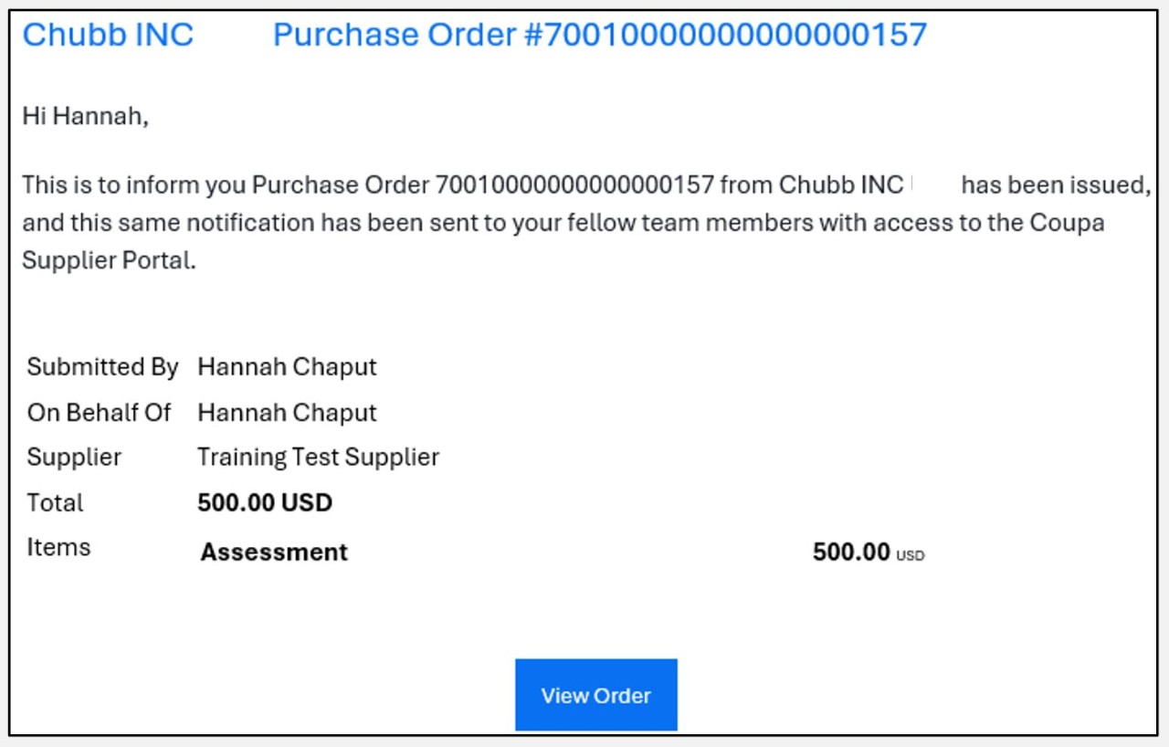Click the "On Behalf Of" label
1169x747 pixels.
[99, 413]
